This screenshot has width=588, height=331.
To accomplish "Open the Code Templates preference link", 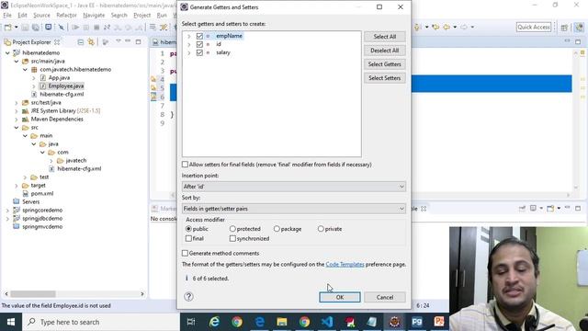I will coord(345,264).
